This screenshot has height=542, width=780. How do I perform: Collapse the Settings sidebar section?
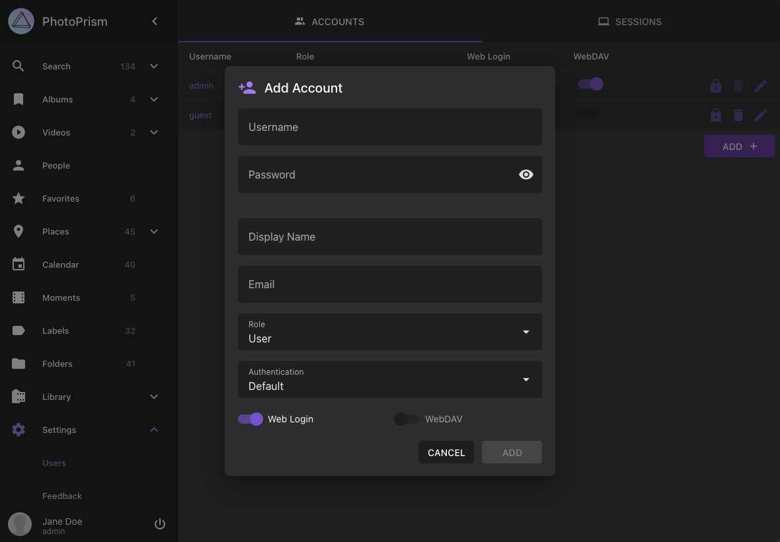(x=154, y=430)
